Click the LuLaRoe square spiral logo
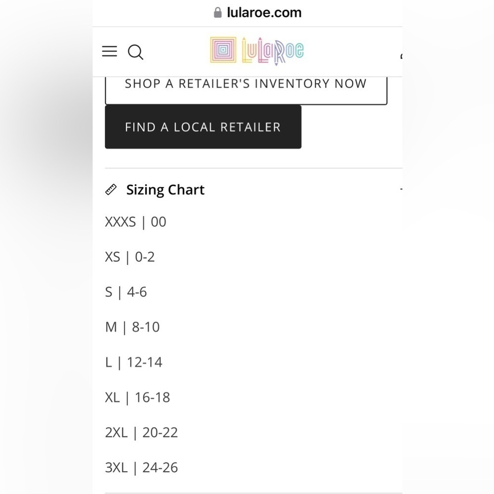This screenshot has height=494, width=494. tap(223, 50)
